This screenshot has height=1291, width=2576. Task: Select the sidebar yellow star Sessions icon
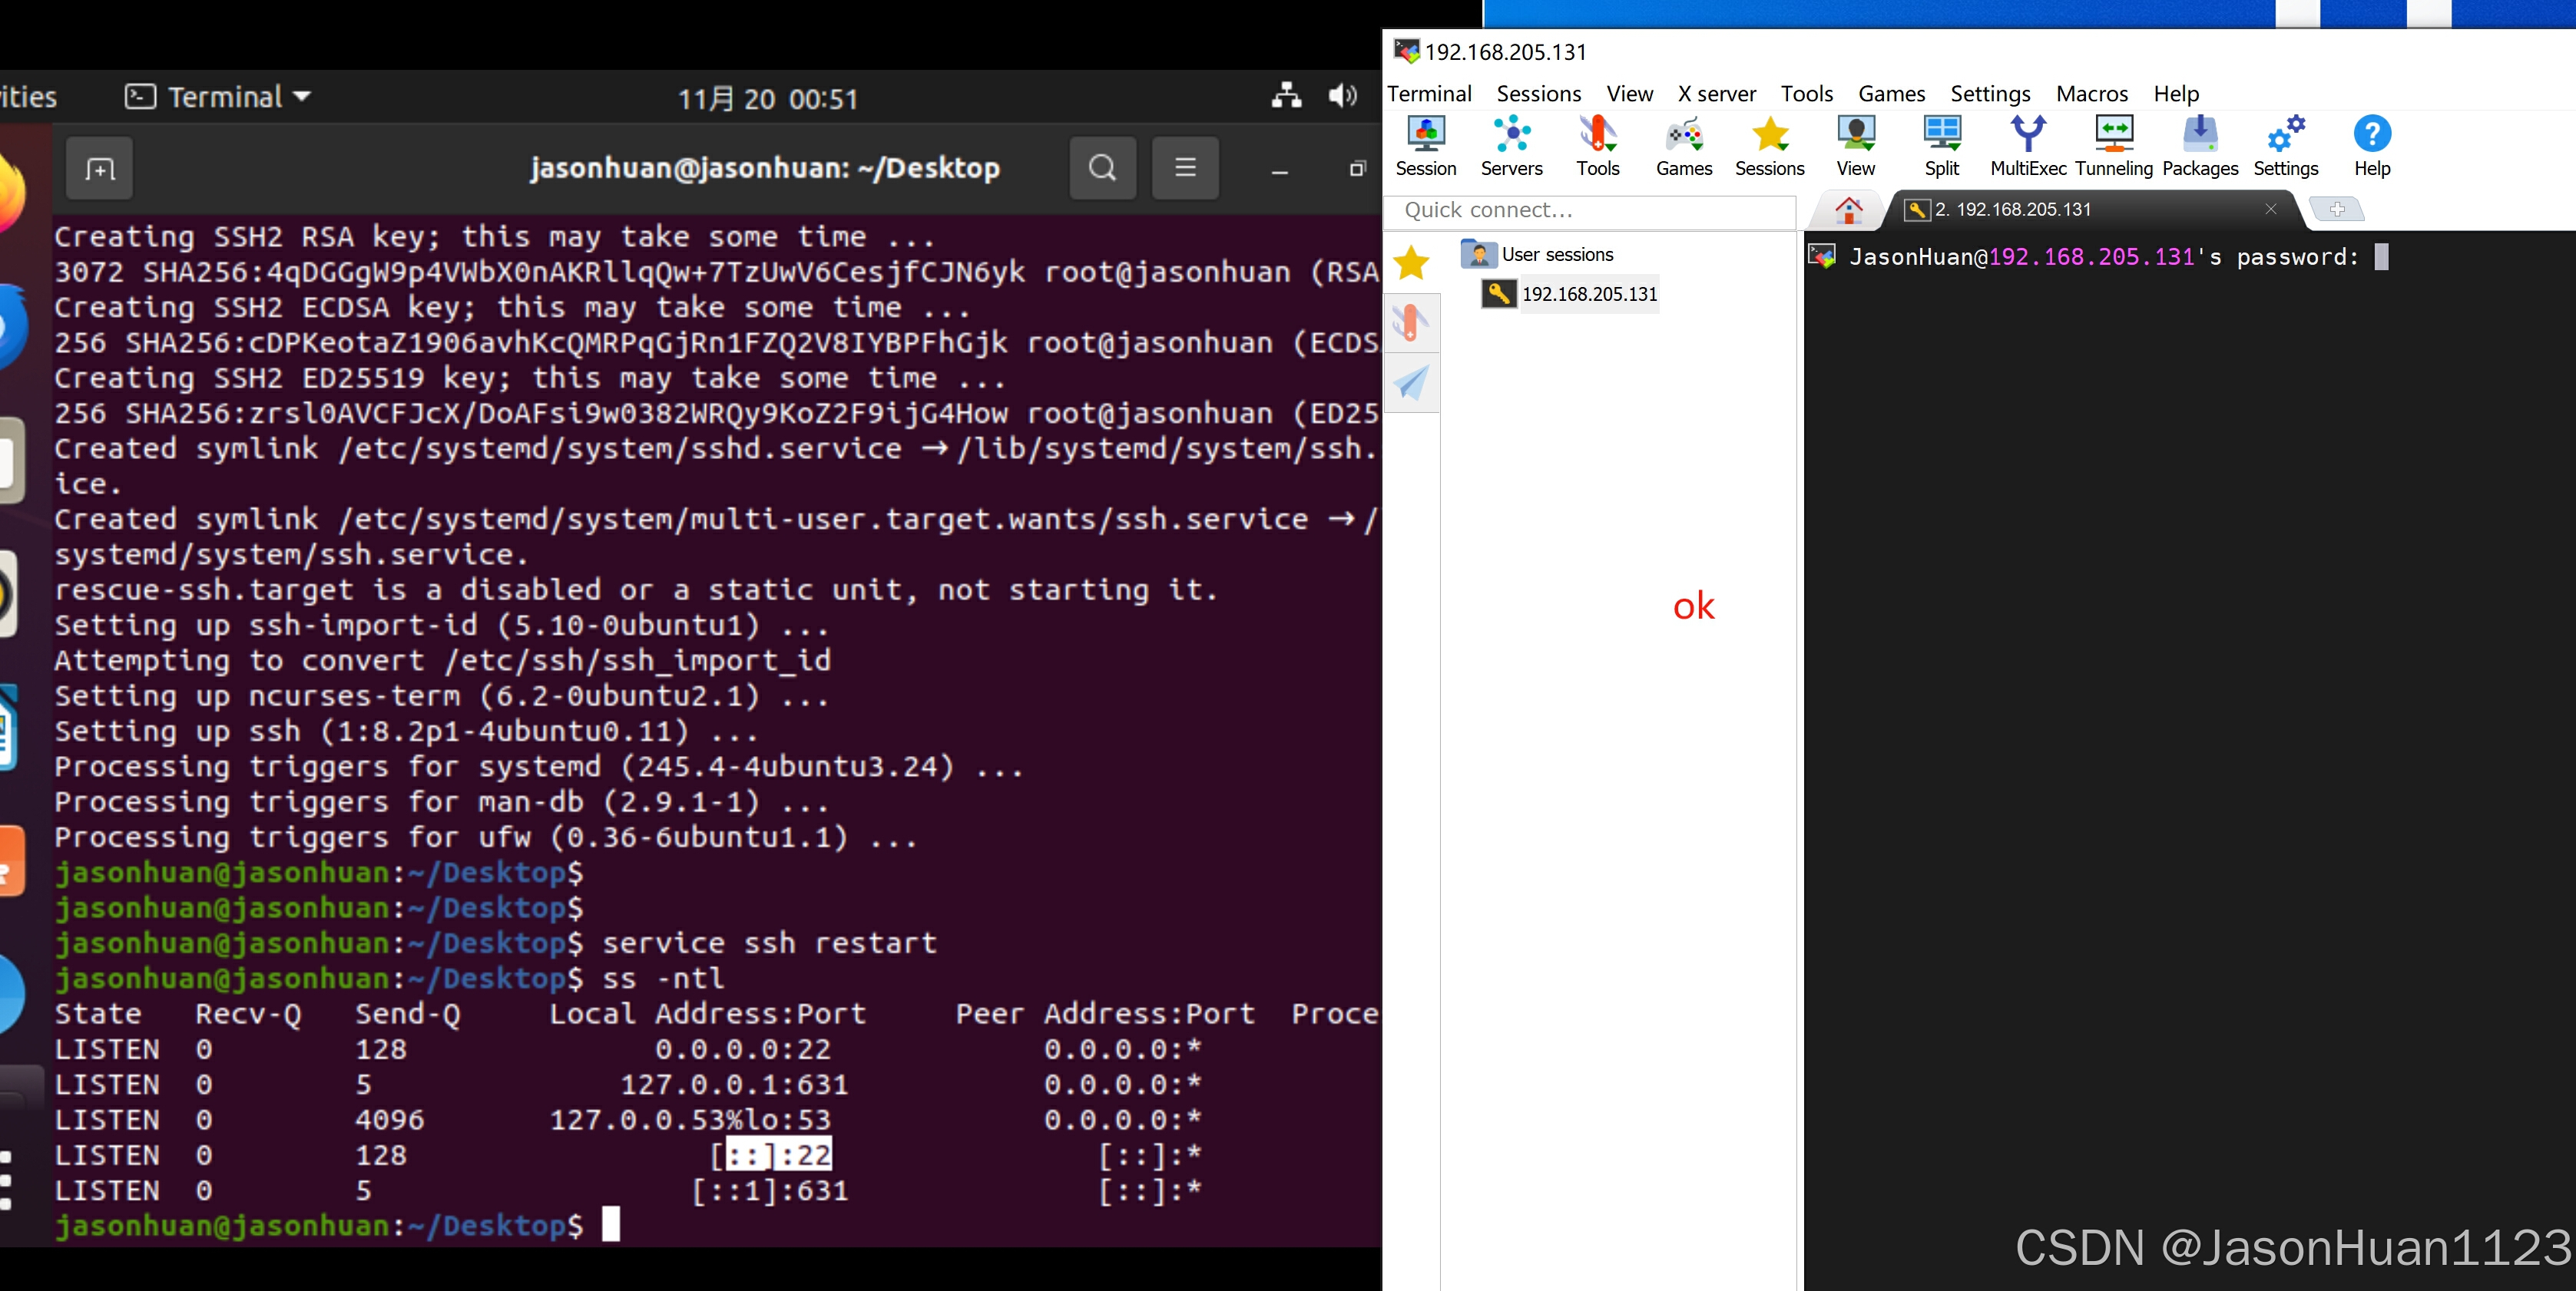click(x=1411, y=262)
